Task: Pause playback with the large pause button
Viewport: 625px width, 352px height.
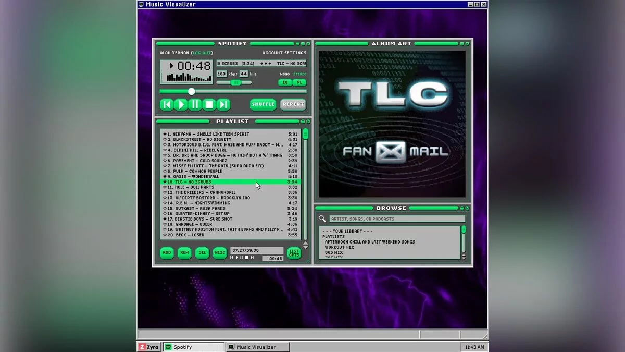Action: tap(195, 105)
